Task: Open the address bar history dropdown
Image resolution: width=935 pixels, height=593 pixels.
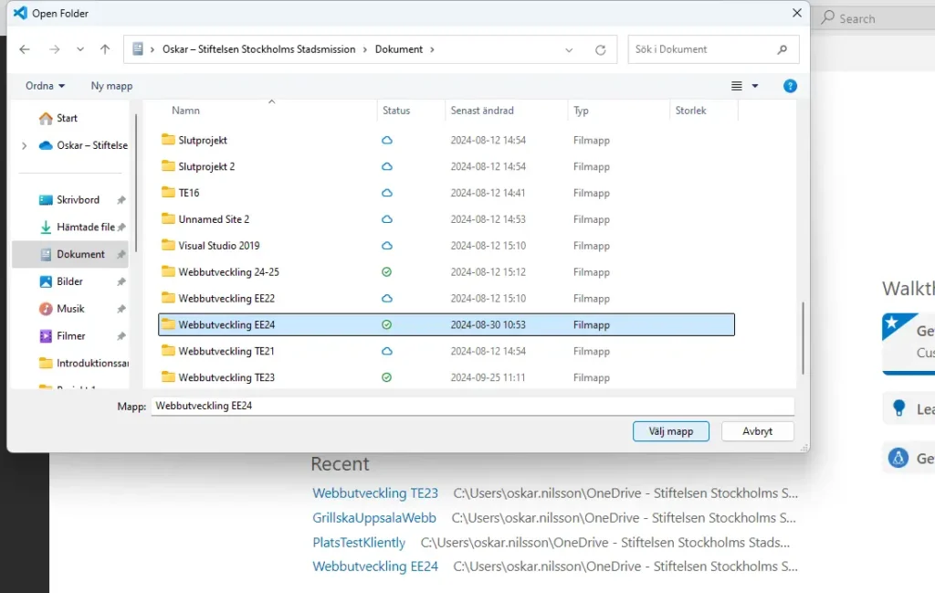Action: (x=569, y=49)
